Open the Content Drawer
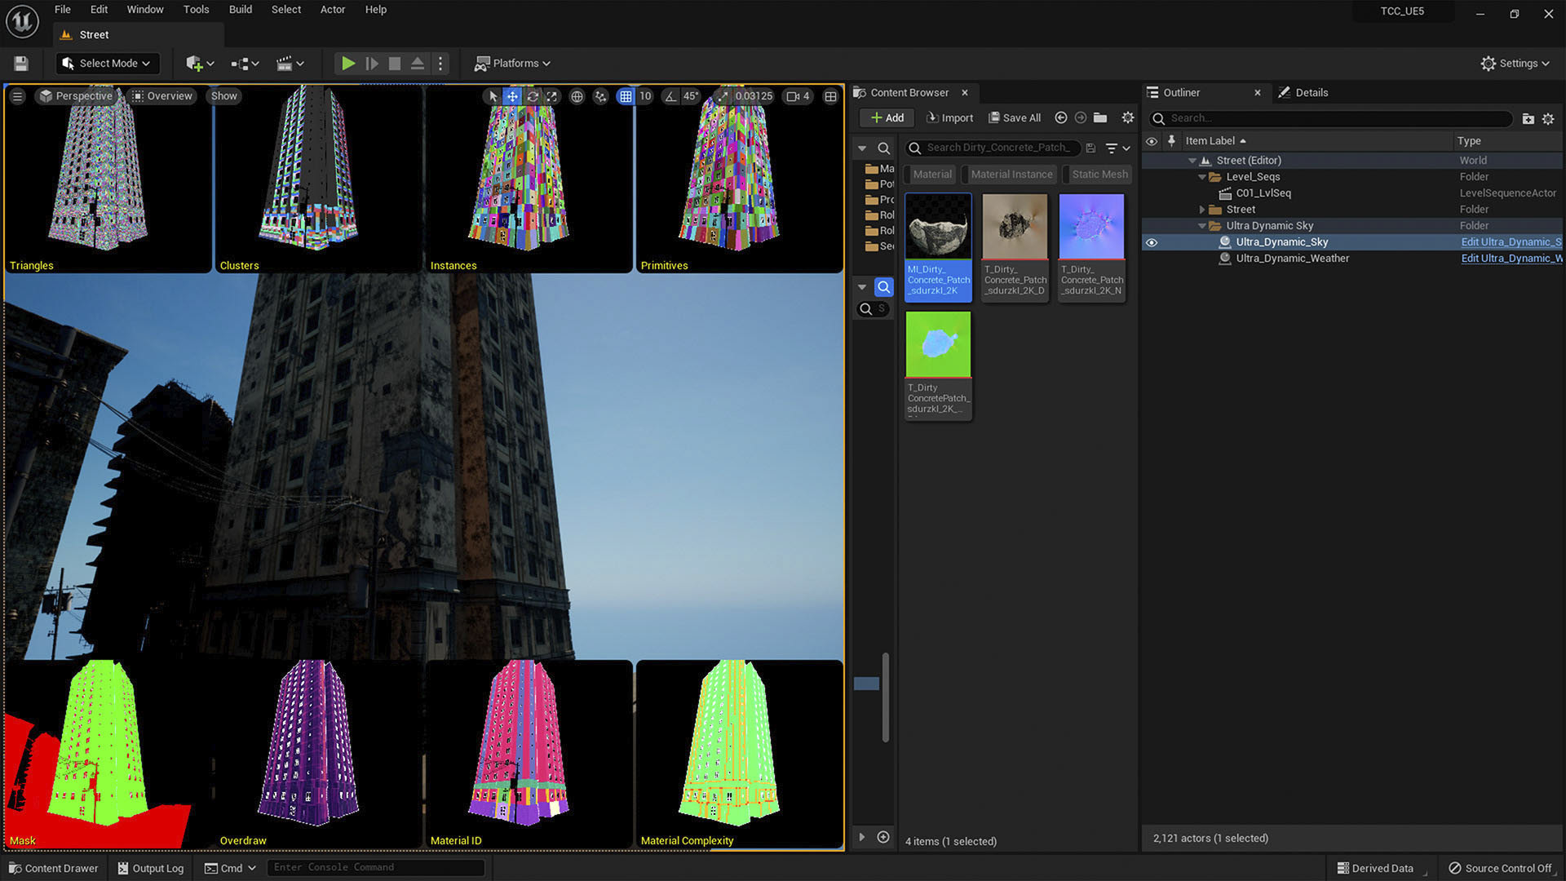Screen dimensions: 1566x881 pos(54,868)
